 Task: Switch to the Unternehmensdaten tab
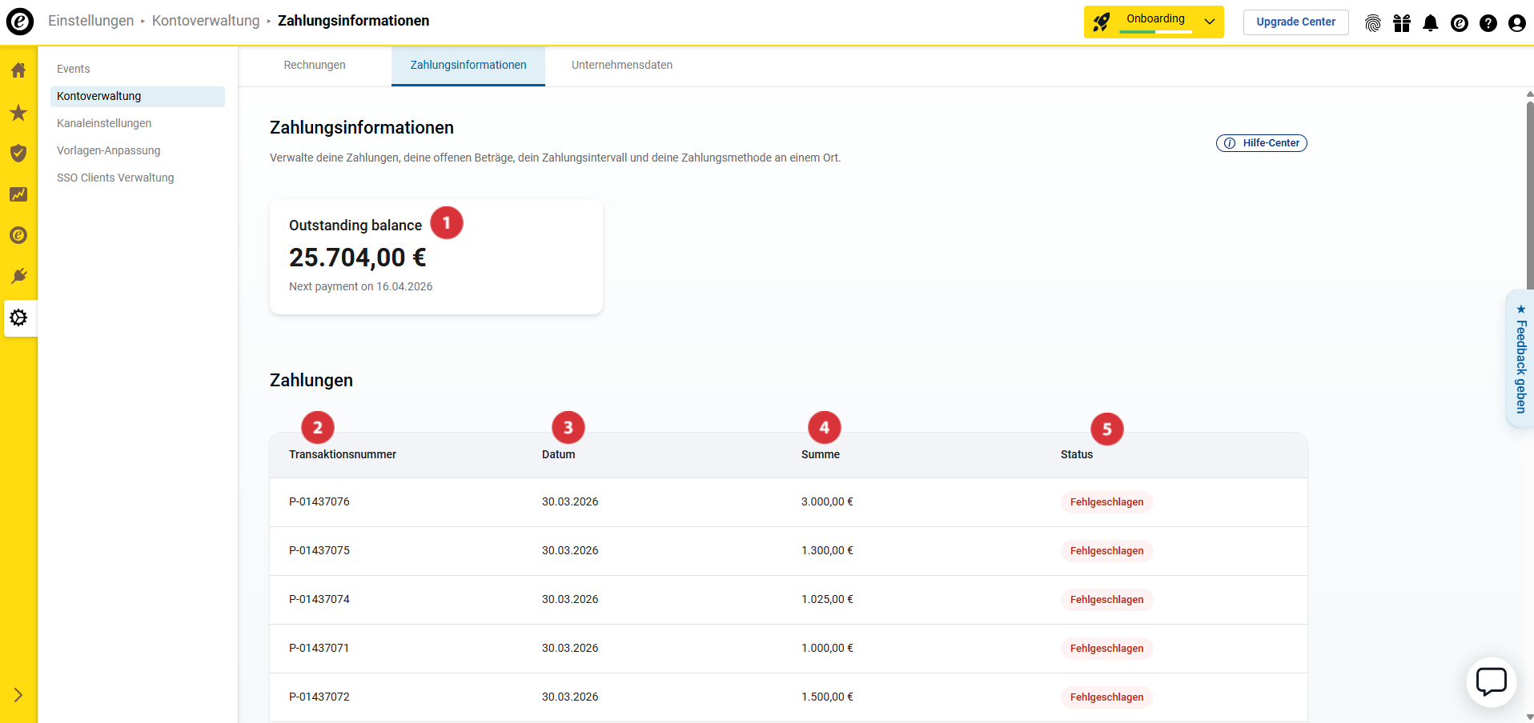click(x=621, y=66)
